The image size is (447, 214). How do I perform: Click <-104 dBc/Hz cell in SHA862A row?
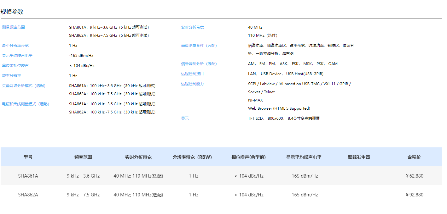coord(249,195)
